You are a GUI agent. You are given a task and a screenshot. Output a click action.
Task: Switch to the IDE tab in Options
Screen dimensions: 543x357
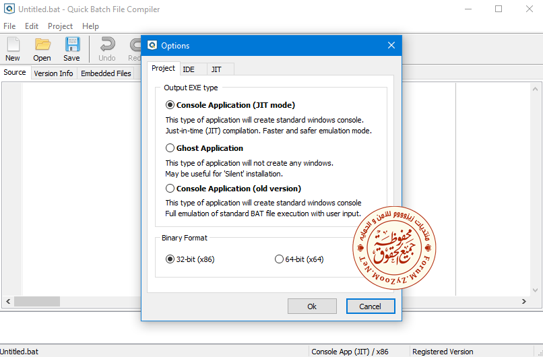pos(193,69)
